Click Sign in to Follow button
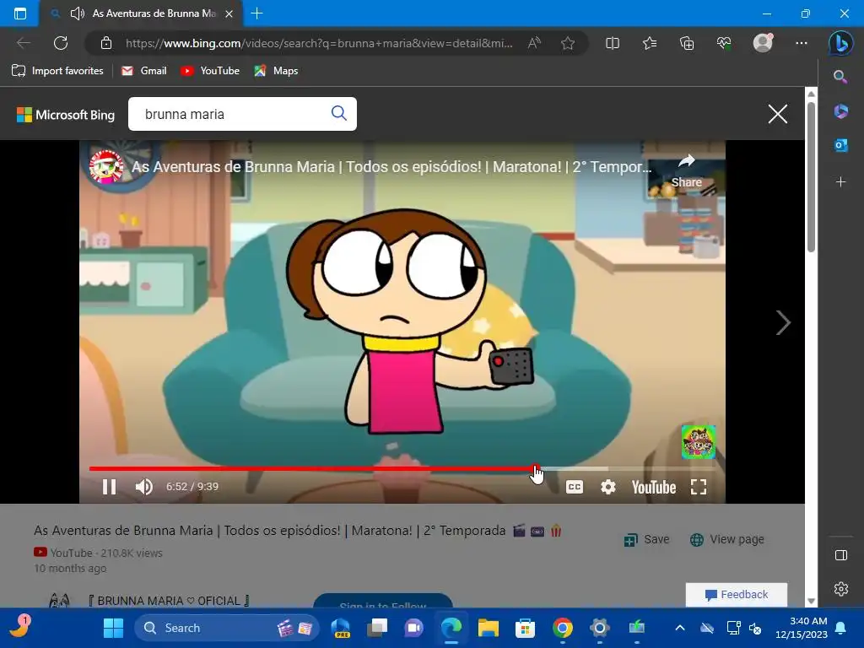This screenshot has height=648, width=864. coord(383,601)
